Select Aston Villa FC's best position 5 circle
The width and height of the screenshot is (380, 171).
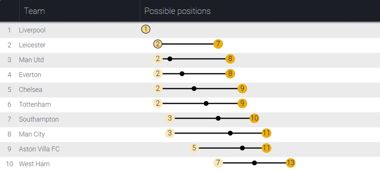tap(194, 148)
